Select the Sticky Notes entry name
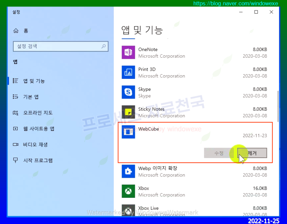Screen dimensions: 287x224 coord(151,109)
